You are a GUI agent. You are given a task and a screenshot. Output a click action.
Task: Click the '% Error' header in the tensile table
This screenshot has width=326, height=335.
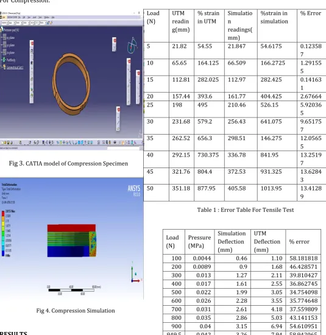point(311,13)
